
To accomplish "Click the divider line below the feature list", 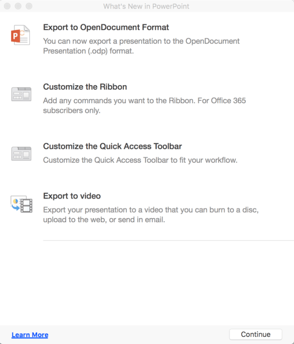I will click(x=168, y=240).
